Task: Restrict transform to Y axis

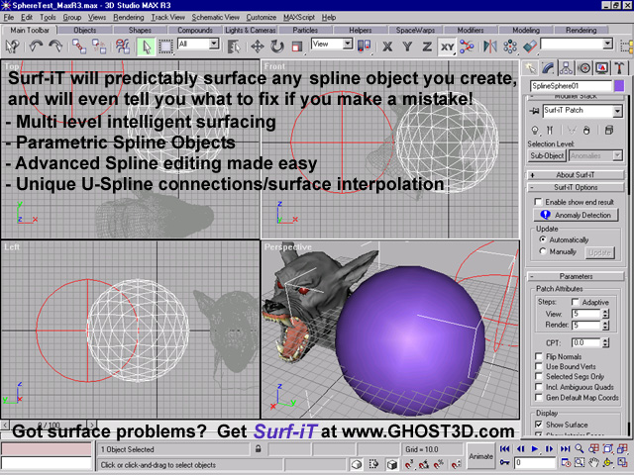Action: click(407, 47)
